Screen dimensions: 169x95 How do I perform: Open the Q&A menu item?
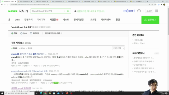(x=17, y=20)
